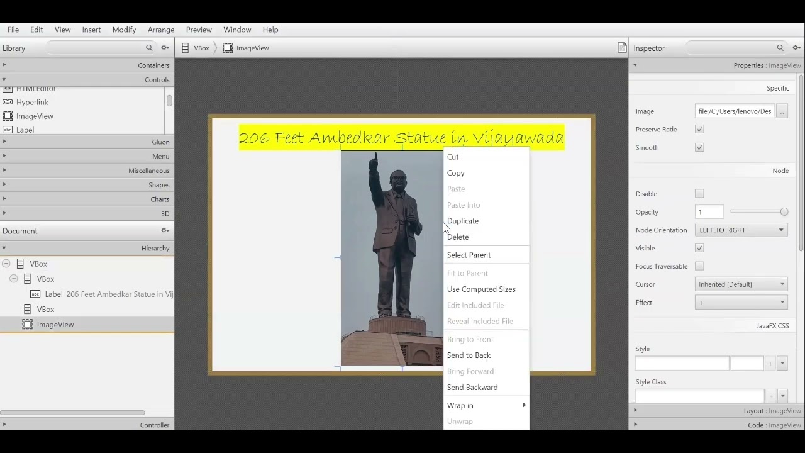Enable the Focus Traversable checkbox
Screen dimensions: 805x453
click(699, 266)
